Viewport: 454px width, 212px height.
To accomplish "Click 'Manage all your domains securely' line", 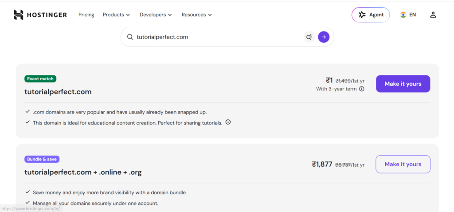I will coord(96,203).
